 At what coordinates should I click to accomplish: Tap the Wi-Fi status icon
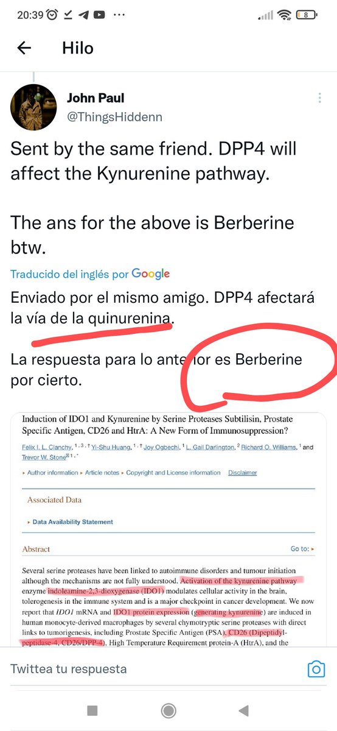(x=283, y=13)
